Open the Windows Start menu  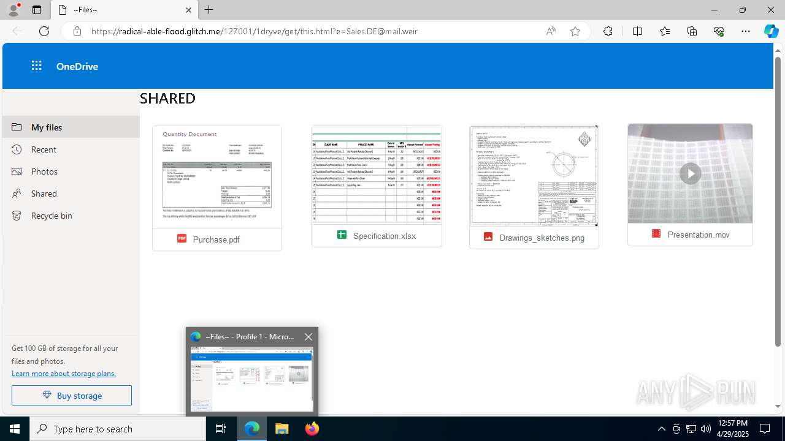tap(15, 429)
